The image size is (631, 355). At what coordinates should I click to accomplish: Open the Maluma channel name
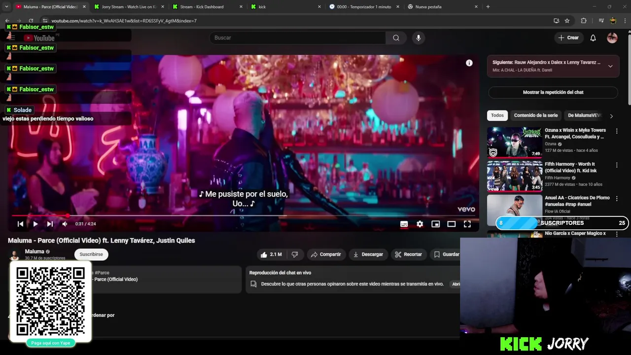tap(35, 251)
